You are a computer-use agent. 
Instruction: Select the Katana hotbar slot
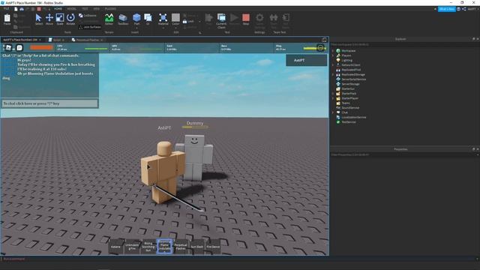point(115,247)
